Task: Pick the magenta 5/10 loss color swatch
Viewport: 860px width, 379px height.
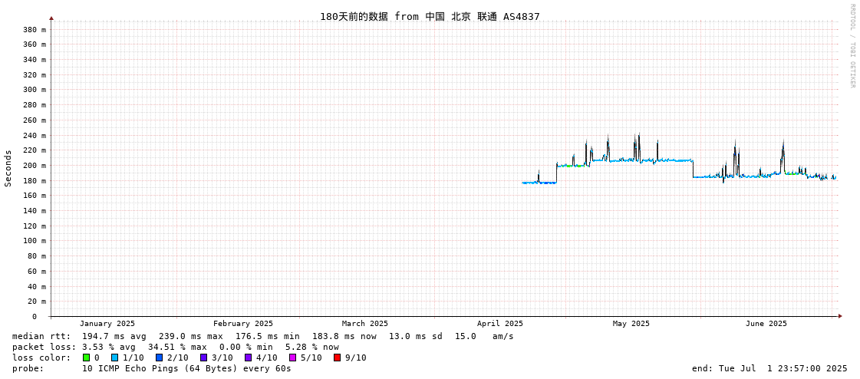Action: tap(292, 358)
